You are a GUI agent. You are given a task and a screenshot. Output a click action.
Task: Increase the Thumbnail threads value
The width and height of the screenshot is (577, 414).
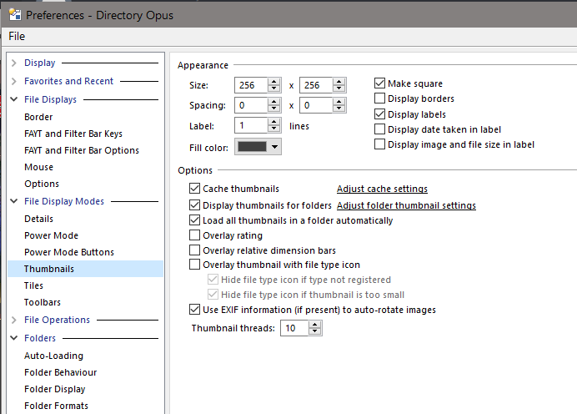314,325
